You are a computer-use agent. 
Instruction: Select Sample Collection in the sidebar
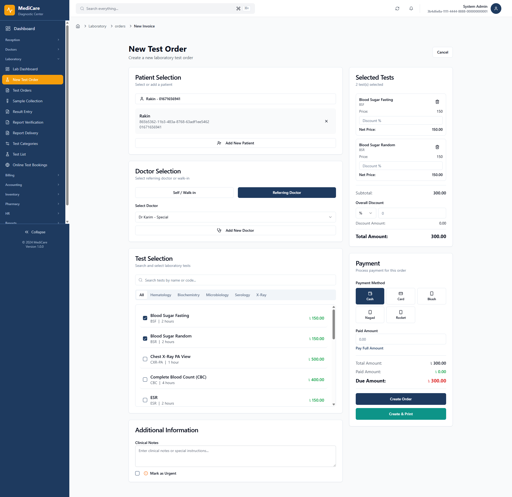pyautogui.click(x=27, y=101)
